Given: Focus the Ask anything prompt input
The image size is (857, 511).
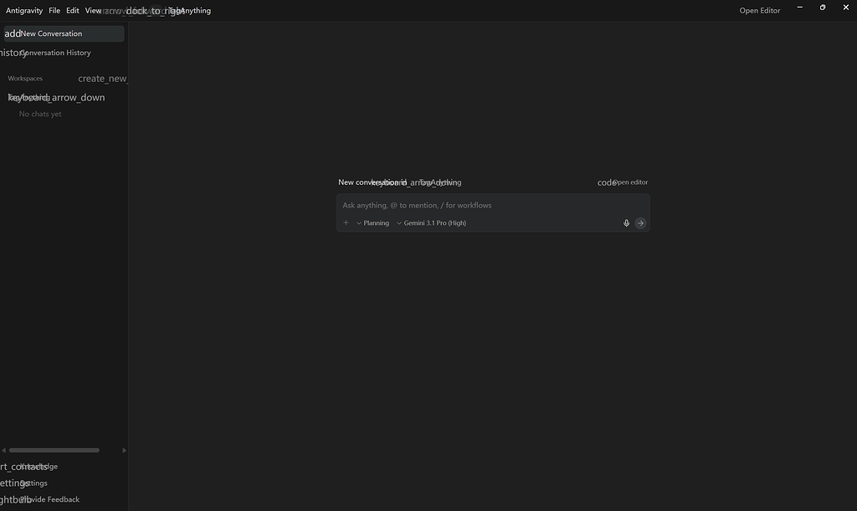Looking at the screenshot, I should click(x=493, y=205).
